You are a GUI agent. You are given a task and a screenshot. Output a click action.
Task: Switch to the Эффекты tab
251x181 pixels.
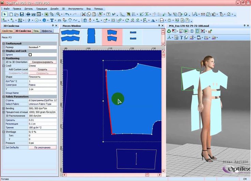pyautogui.click(x=47, y=31)
